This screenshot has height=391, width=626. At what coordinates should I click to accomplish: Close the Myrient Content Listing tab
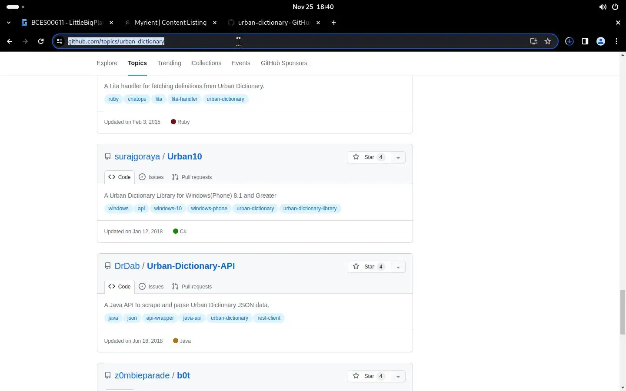coord(215,23)
